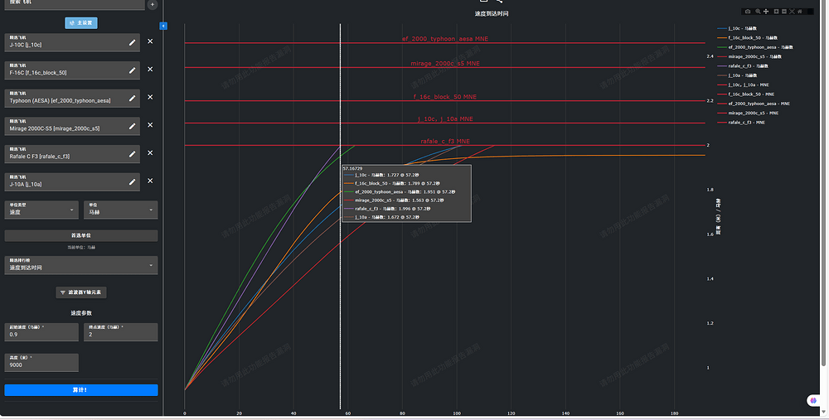Autoscale the chart axes
This screenshot has width=829, height=420.
(x=792, y=11)
